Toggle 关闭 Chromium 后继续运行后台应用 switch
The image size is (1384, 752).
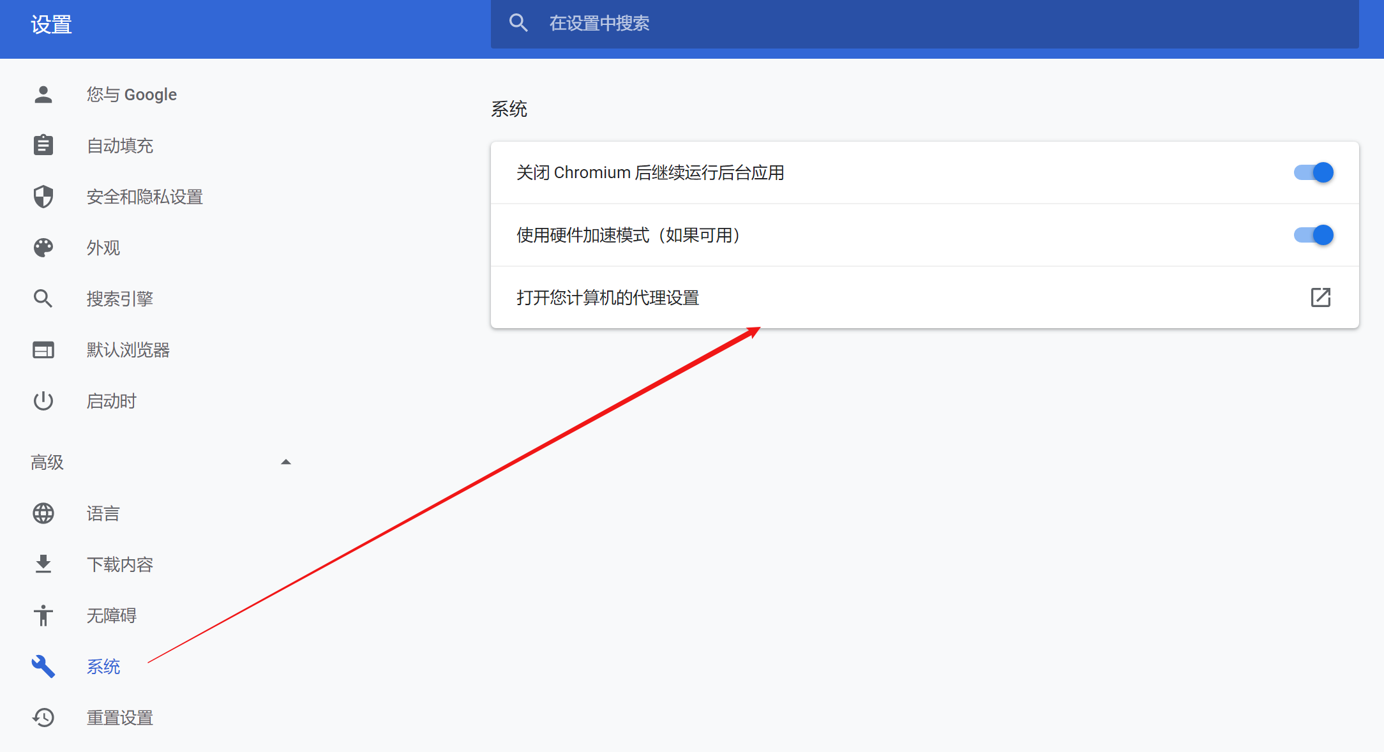pos(1314,172)
